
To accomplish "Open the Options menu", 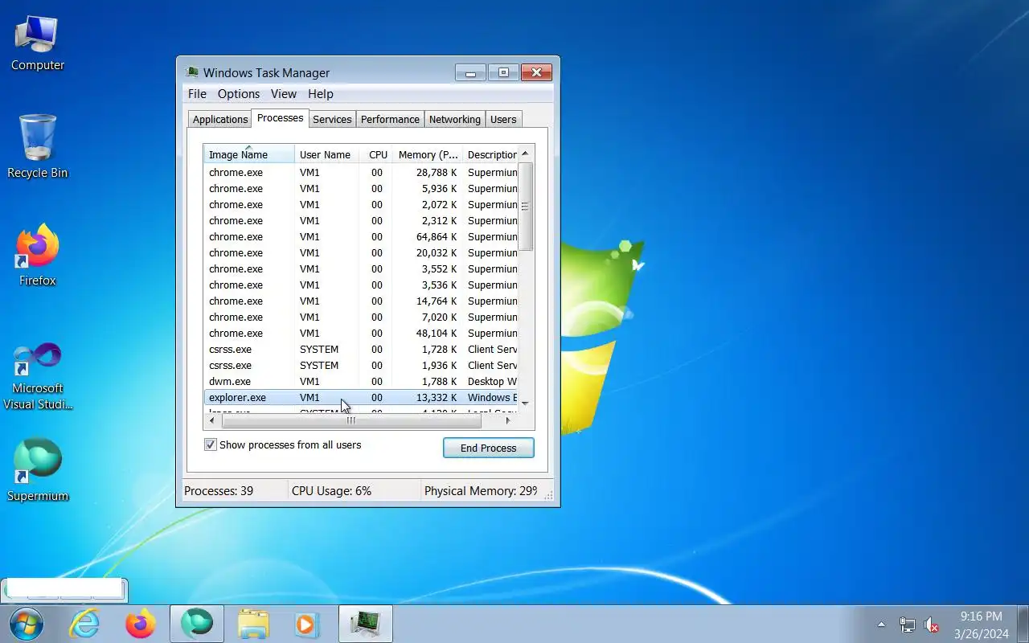I will tap(239, 94).
